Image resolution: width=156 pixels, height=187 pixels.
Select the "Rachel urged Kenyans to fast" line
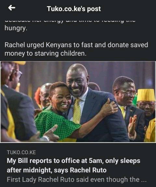tap(76, 45)
